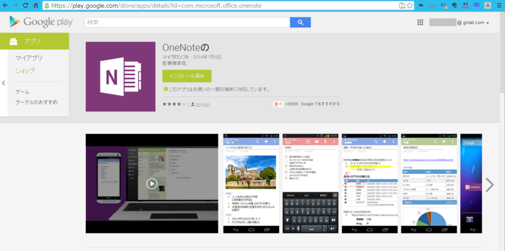Click the mobile device icon in the address bar
Screen dimensions: 505x251
pos(402,6)
